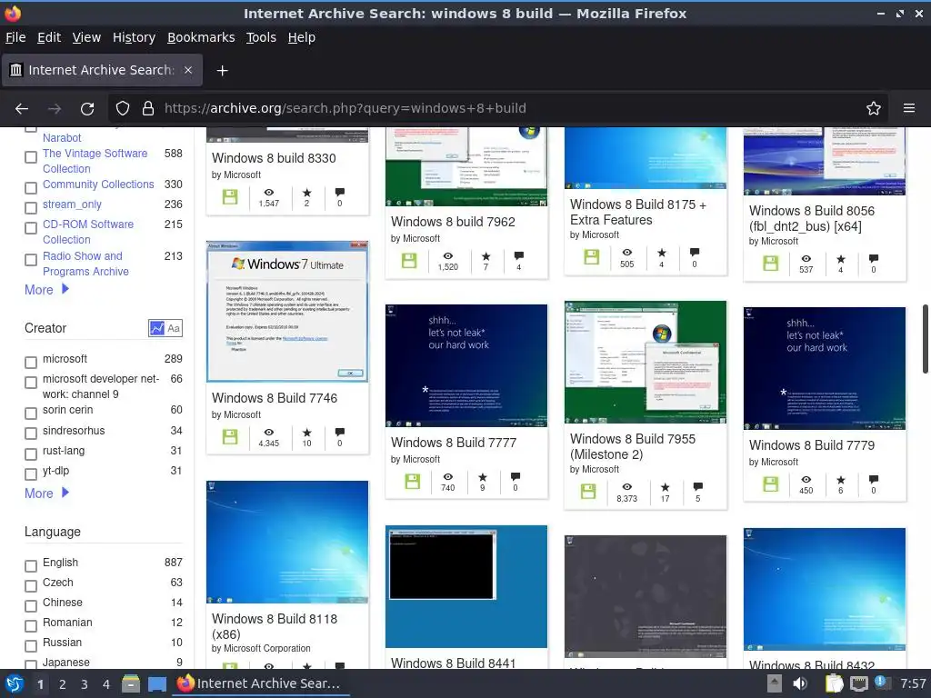Open Windows 8 Build 8118 (x86) link
This screenshot has width=931, height=698.
[x=275, y=626]
